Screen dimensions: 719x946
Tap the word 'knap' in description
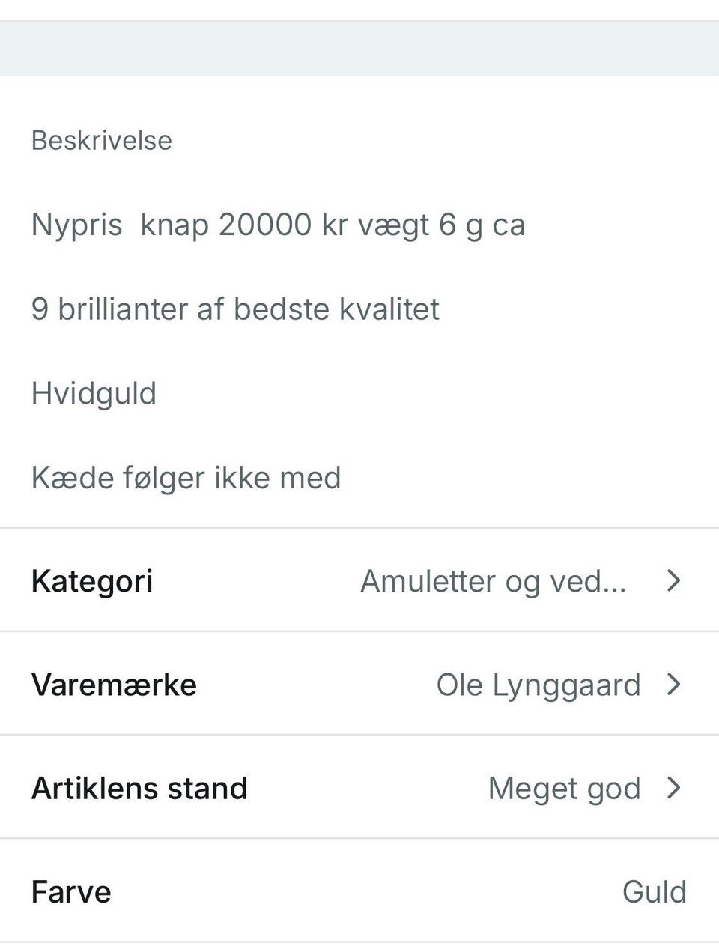click(x=175, y=225)
